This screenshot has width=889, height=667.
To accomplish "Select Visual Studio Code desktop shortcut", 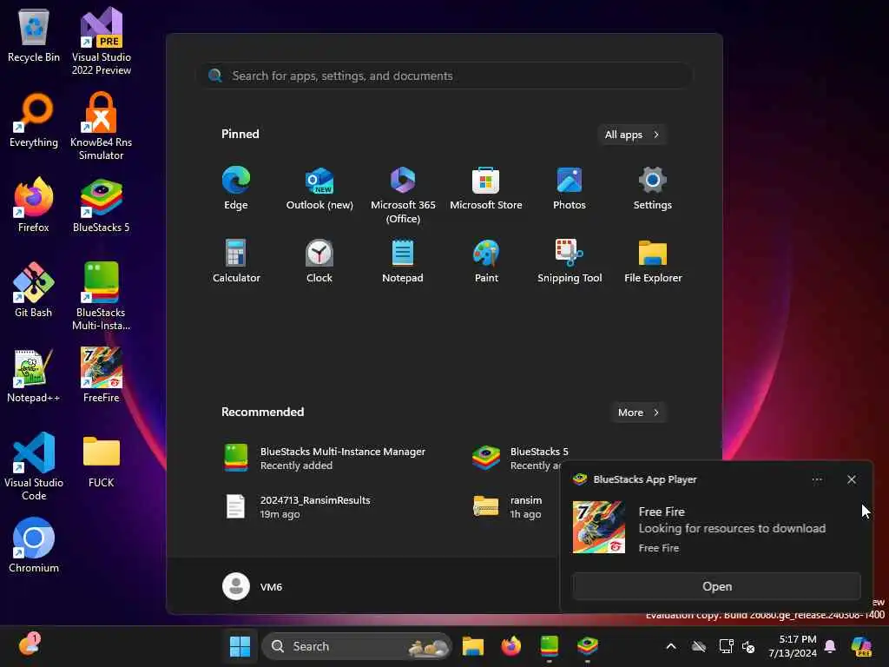I will click(x=34, y=466).
